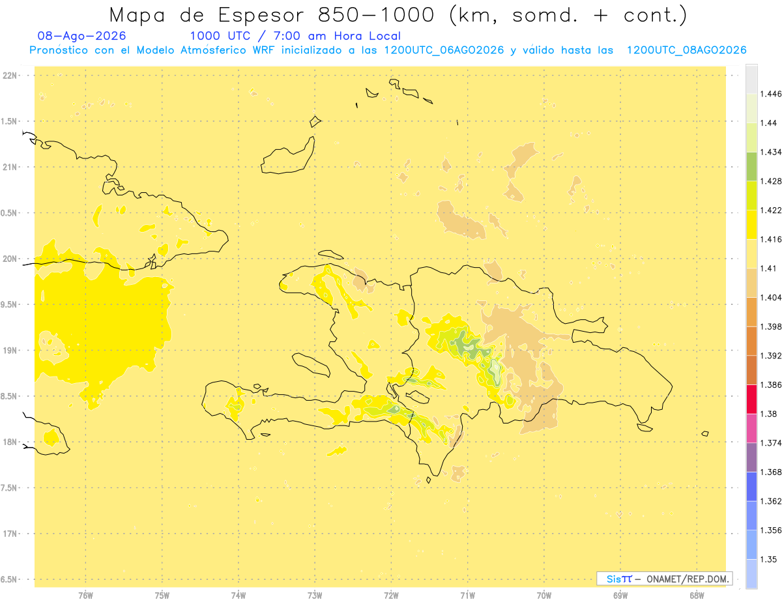This screenshot has width=782, height=604.
Task: Click the colorbar value '1.386'
Action: pyautogui.click(x=771, y=385)
